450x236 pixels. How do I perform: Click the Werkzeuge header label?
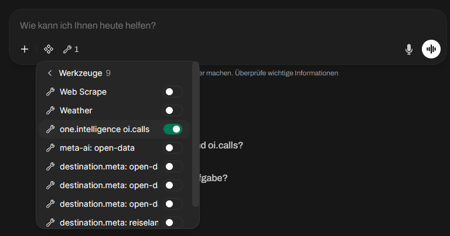[x=80, y=73]
